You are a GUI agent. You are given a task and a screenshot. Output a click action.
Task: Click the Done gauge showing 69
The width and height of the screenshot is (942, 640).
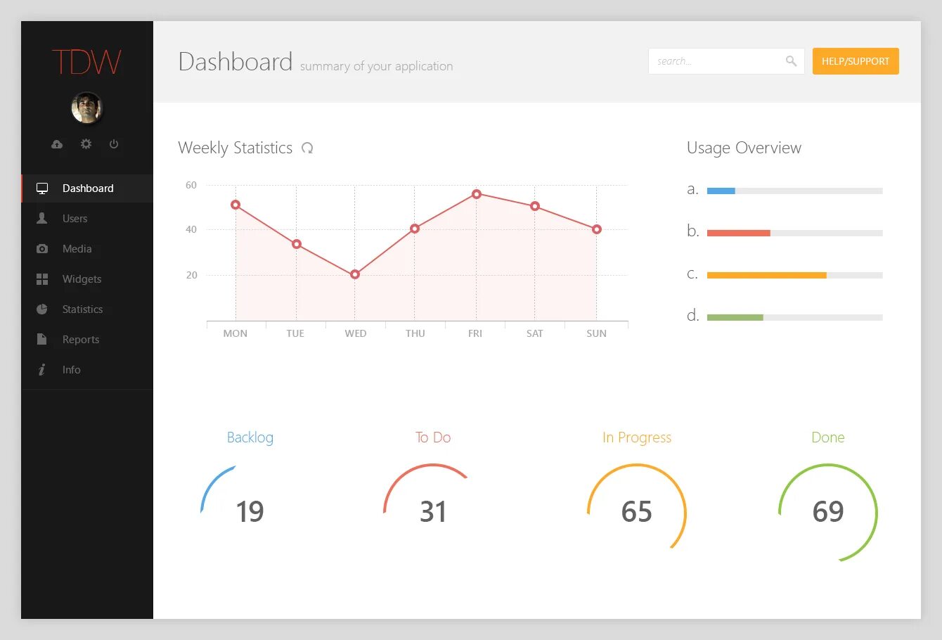click(828, 511)
